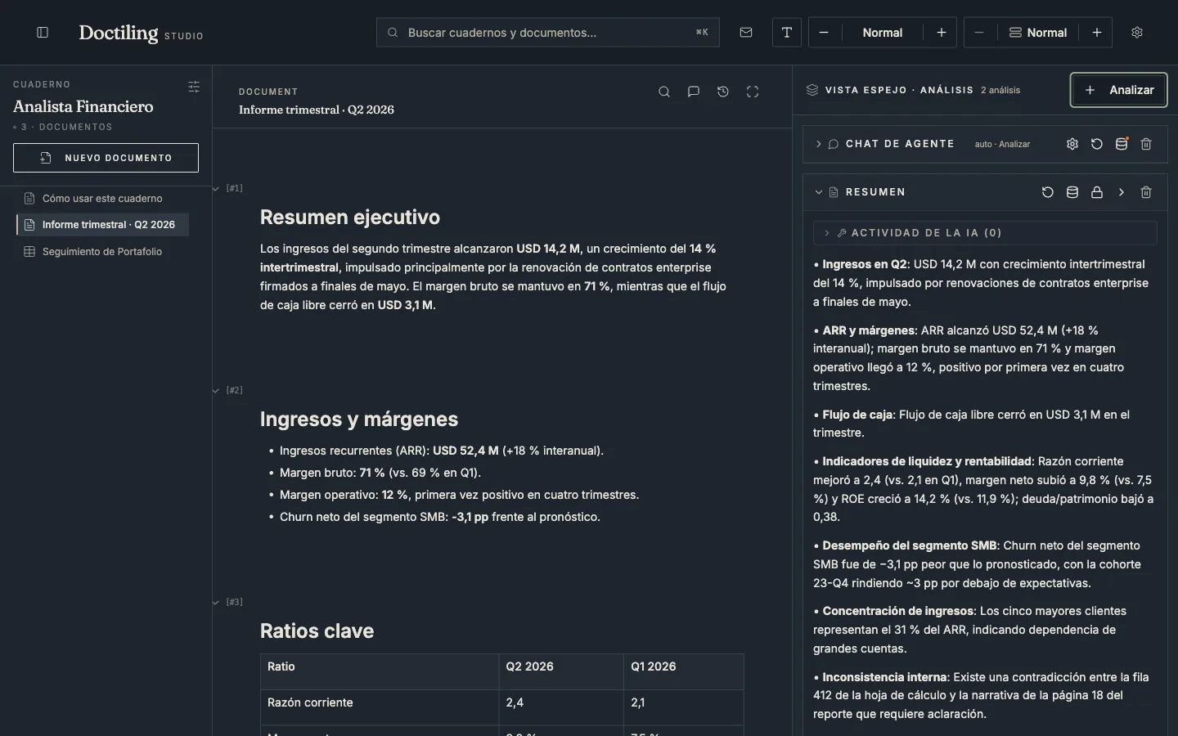The width and height of the screenshot is (1178, 736).
Task: Open Chat de Agente database icon
Action: pos(1122,144)
